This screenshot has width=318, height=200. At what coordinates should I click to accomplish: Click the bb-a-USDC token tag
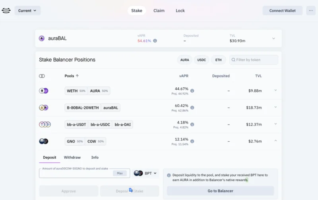[100, 125]
